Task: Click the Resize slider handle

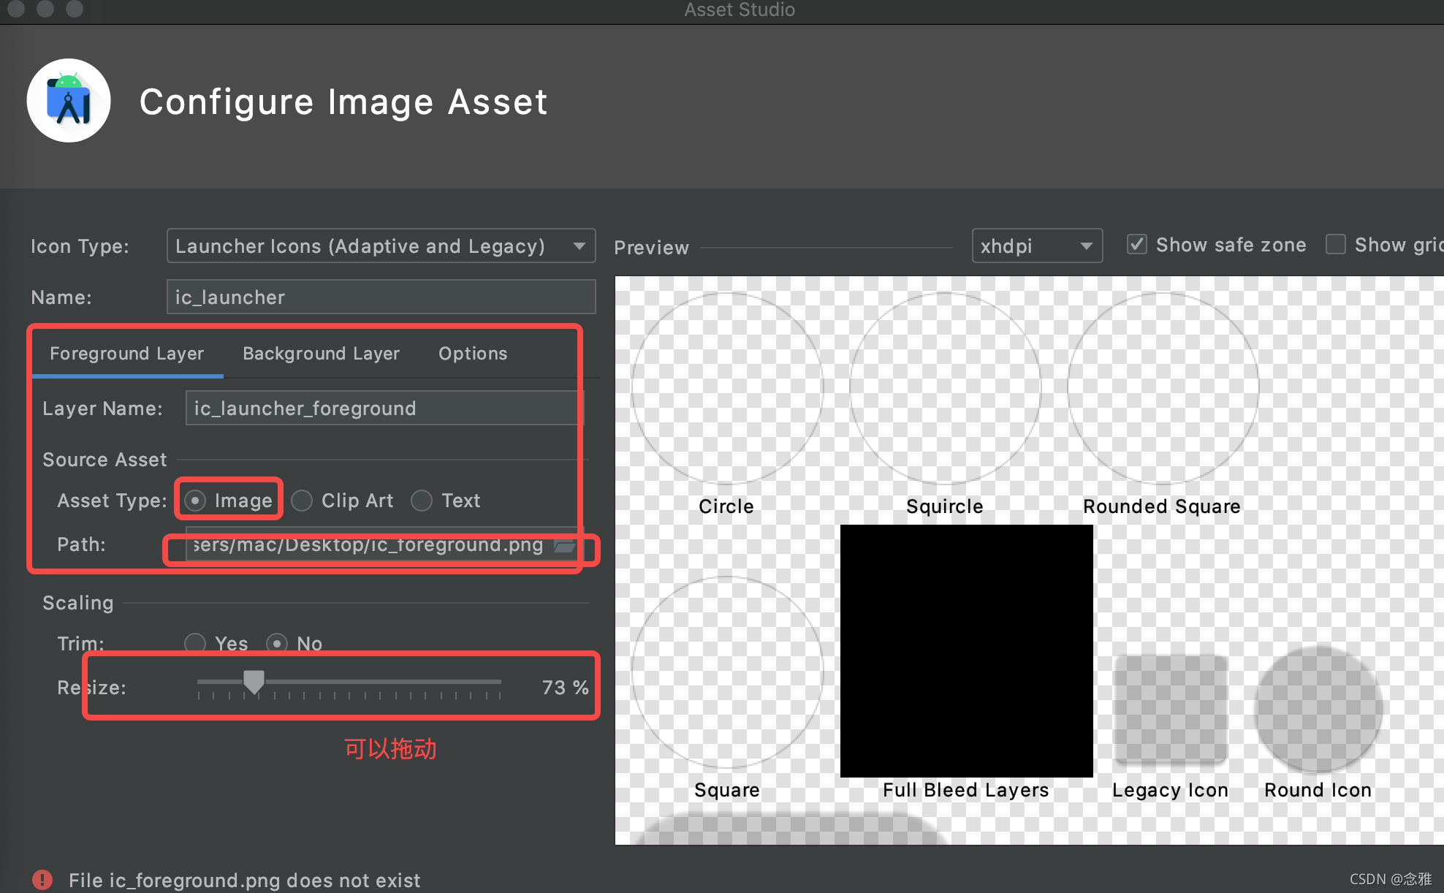Action: [254, 682]
